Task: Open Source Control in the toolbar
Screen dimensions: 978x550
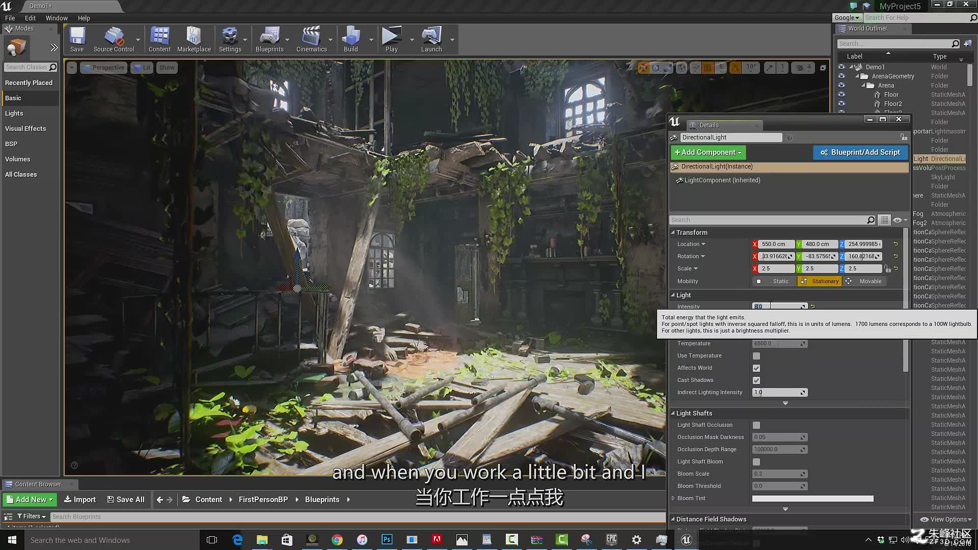Action: click(114, 40)
